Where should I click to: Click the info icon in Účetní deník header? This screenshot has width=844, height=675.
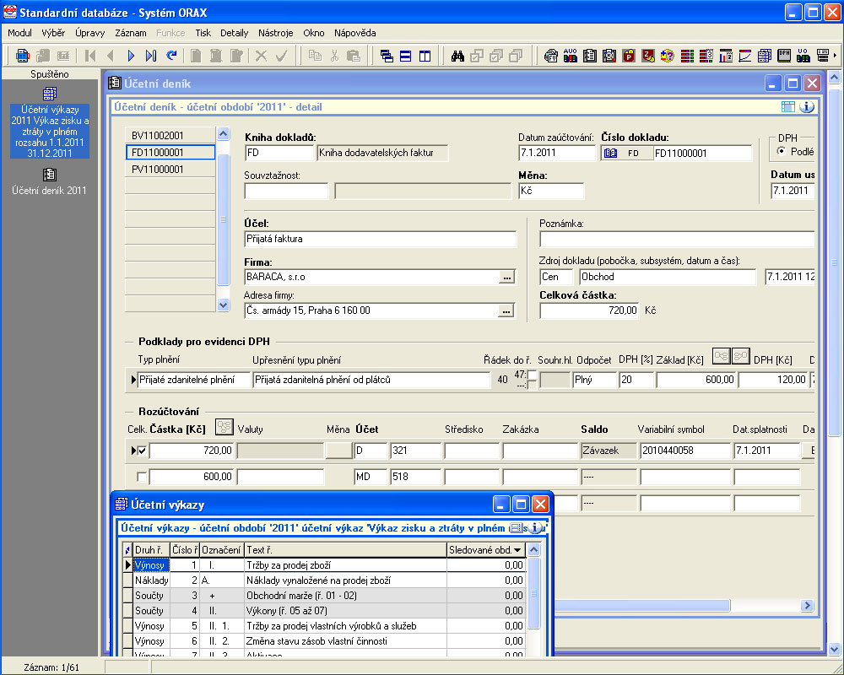(x=807, y=107)
